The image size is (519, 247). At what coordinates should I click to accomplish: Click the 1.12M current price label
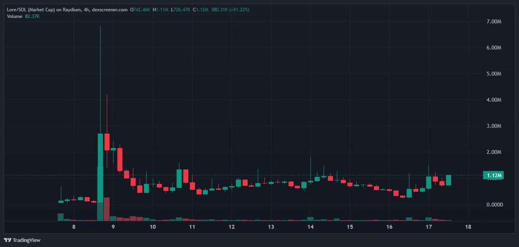pyautogui.click(x=494, y=175)
